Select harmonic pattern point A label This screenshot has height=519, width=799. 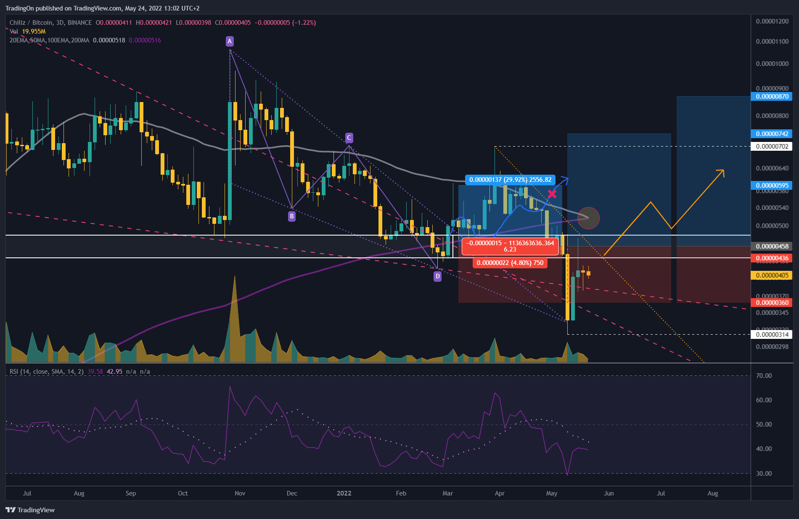230,41
